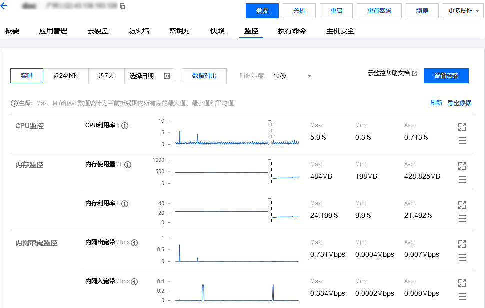Viewport: 485px width, 308px height.
Task: Expand the 更多操作 dropdown
Action: (463, 11)
